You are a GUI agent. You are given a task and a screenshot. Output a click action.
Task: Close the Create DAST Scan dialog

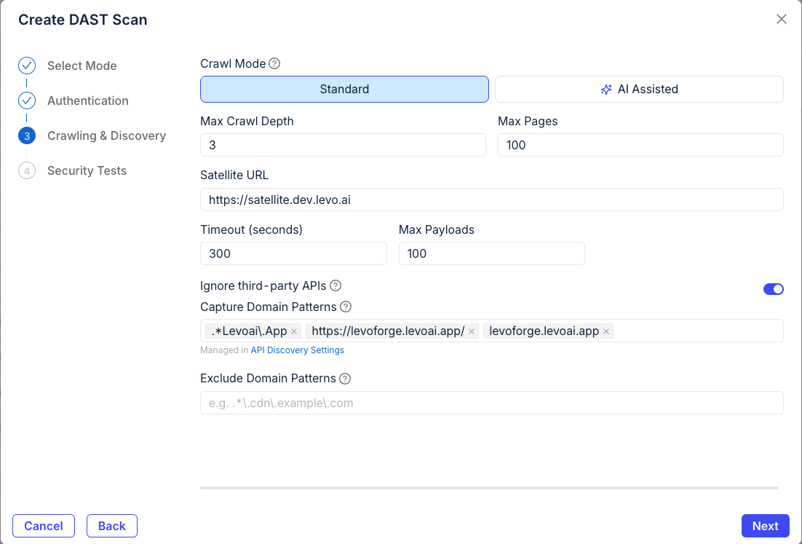[x=782, y=19]
